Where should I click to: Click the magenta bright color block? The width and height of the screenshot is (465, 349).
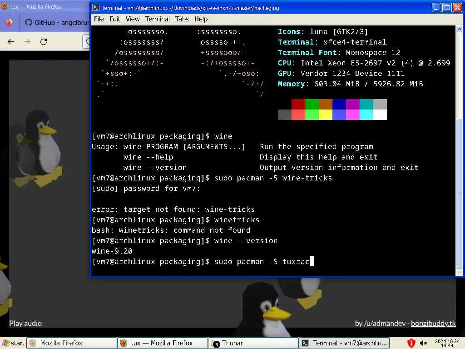(x=352, y=115)
